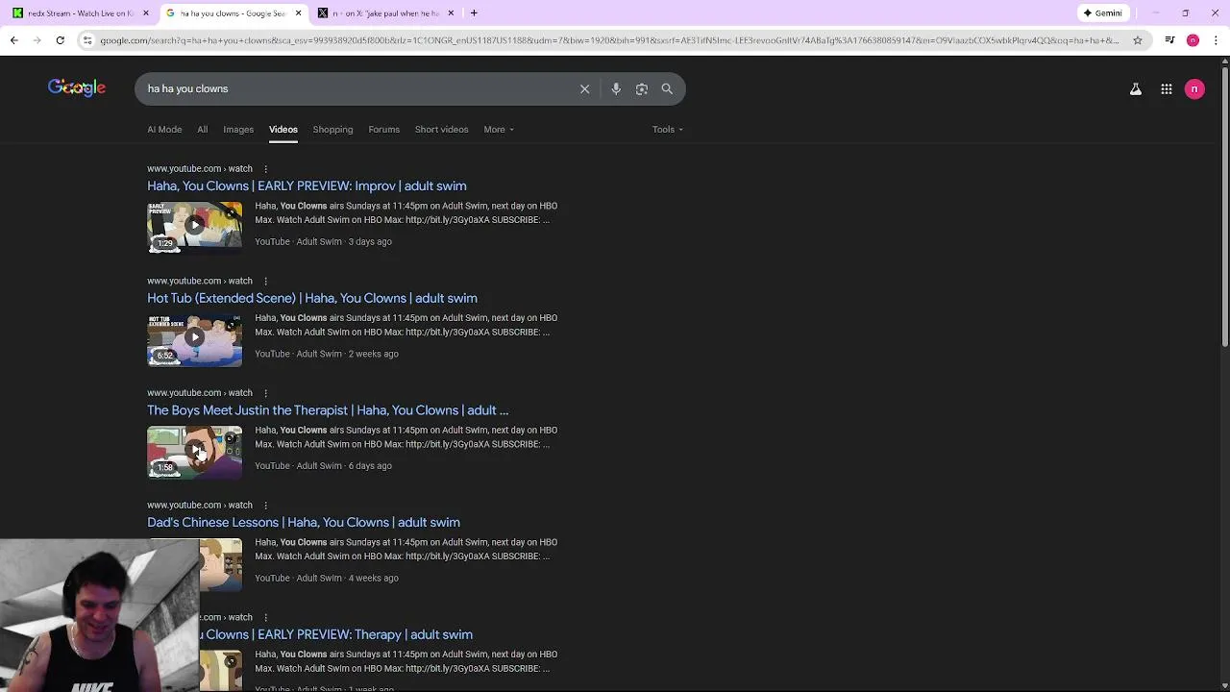Switch to the Images tab
The height and width of the screenshot is (692, 1230).
click(x=238, y=129)
